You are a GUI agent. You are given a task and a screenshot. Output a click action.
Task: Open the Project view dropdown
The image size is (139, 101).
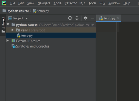coord(26,18)
